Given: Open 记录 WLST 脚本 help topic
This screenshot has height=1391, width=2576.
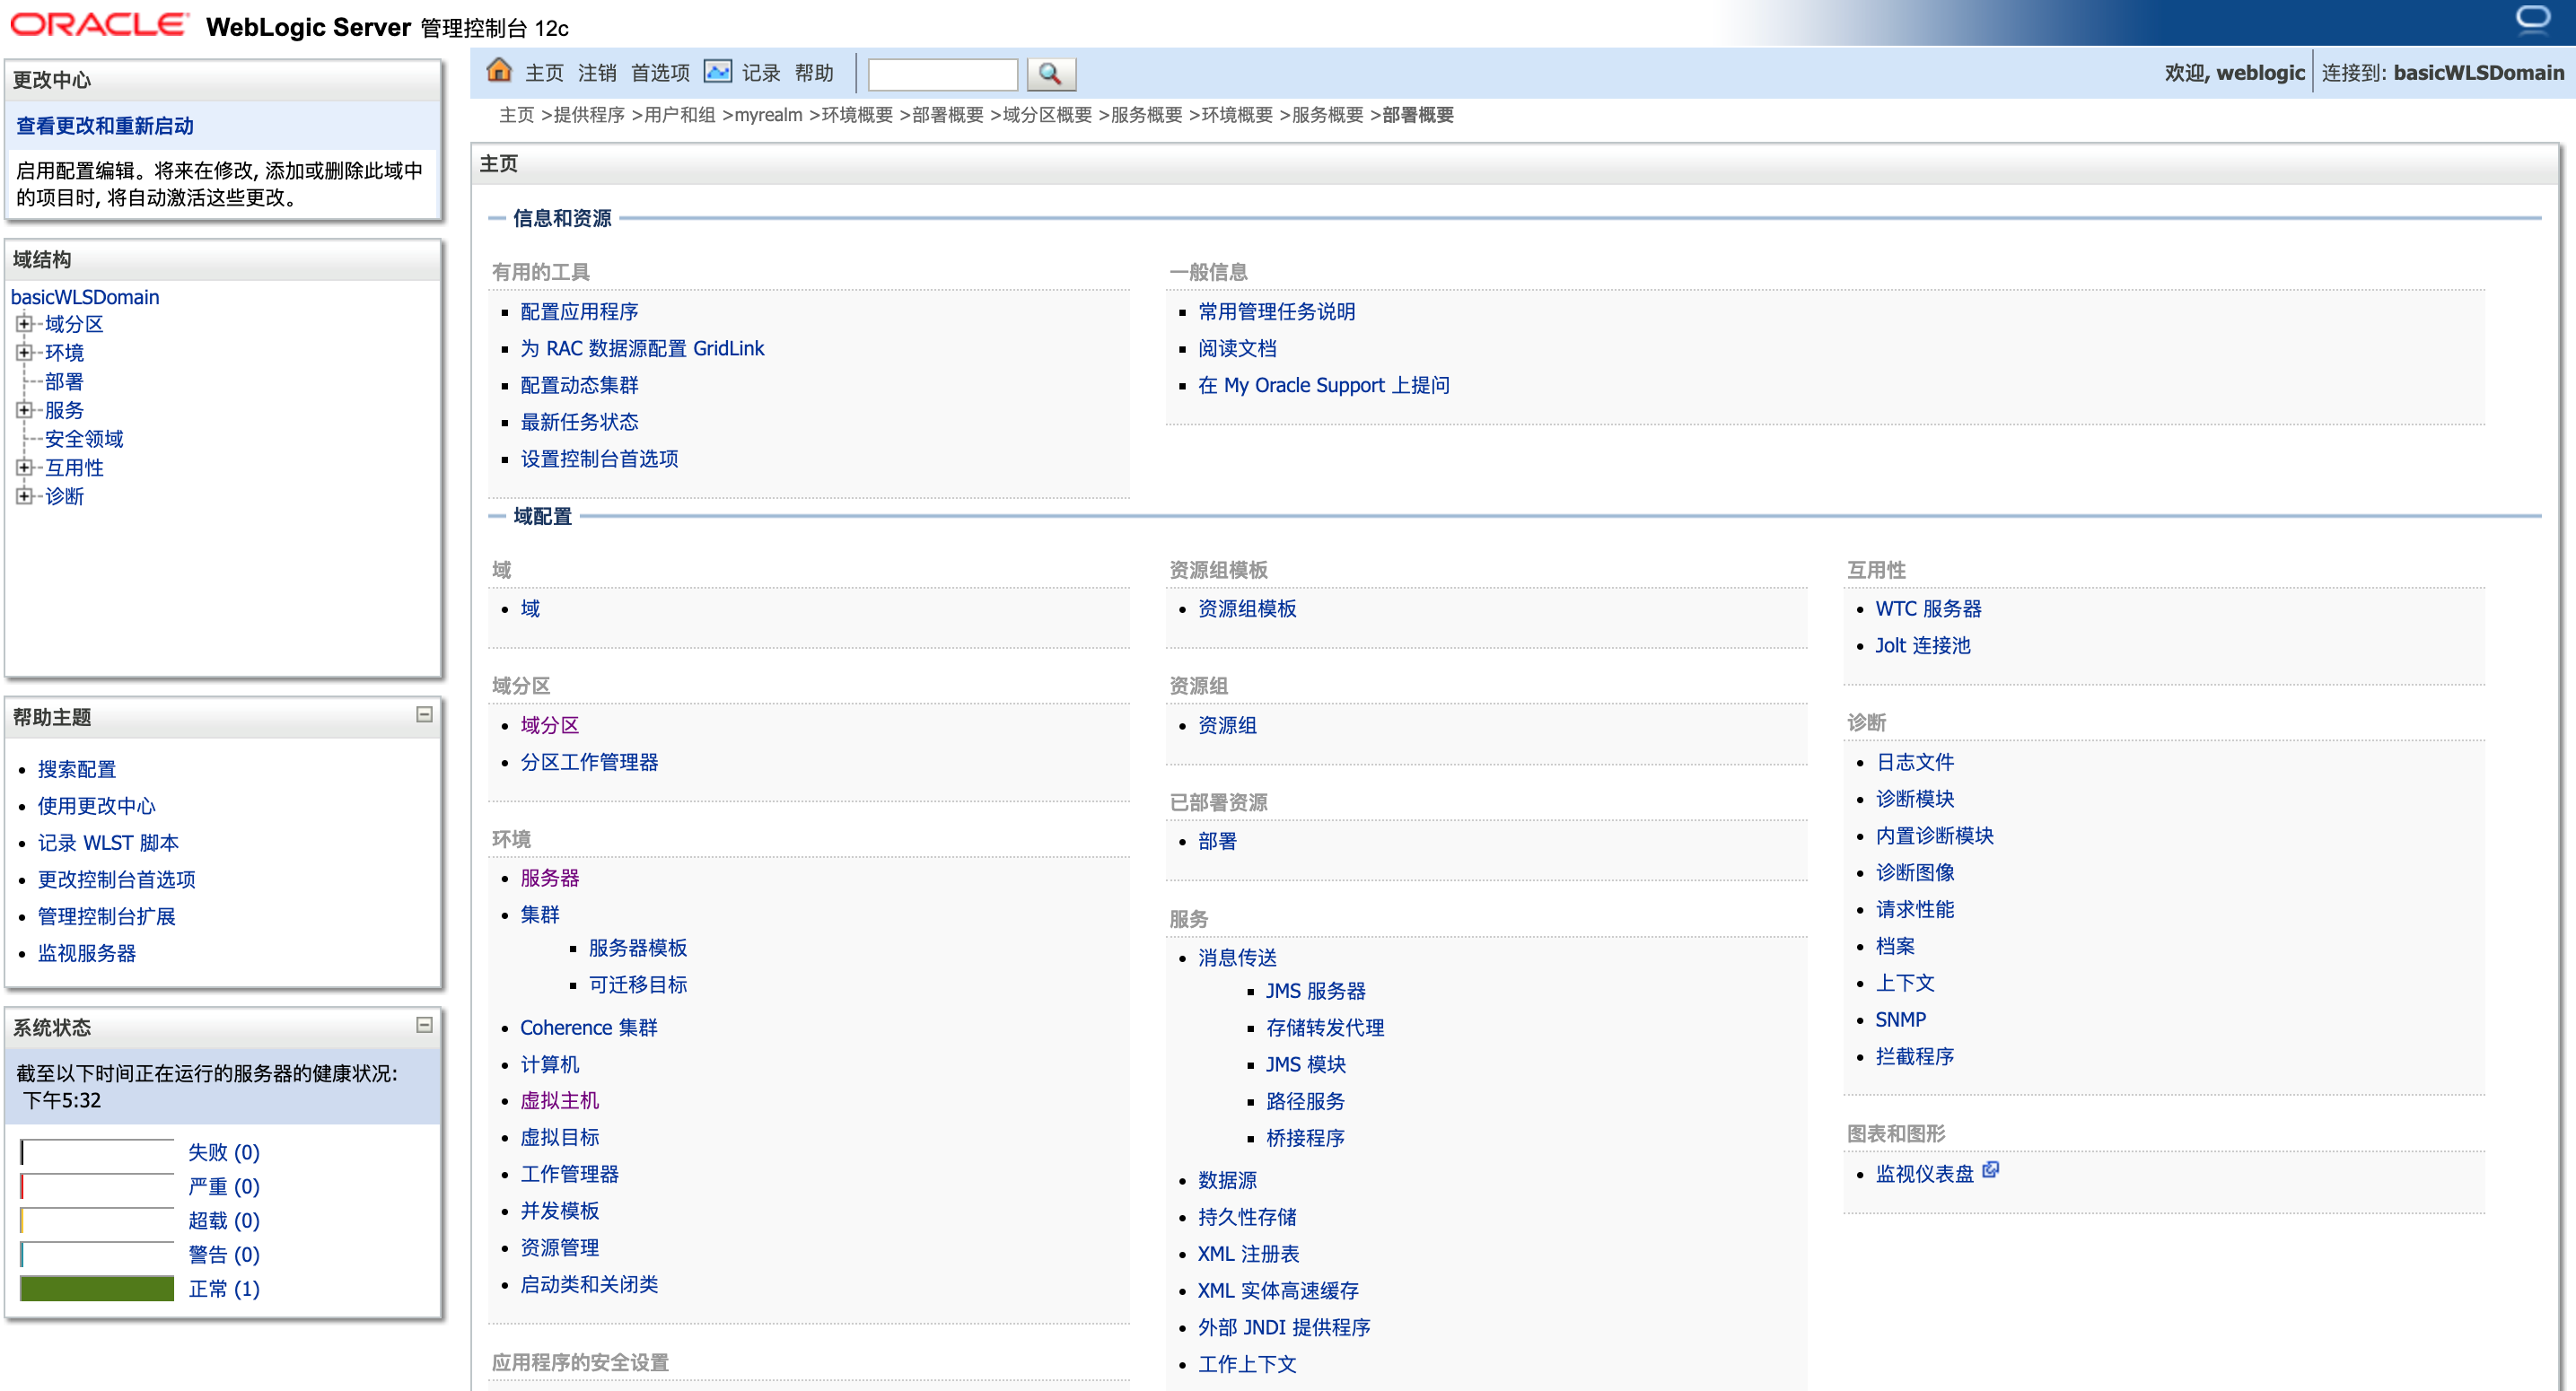Looking at the screenshot, I should tap(108, 843).
